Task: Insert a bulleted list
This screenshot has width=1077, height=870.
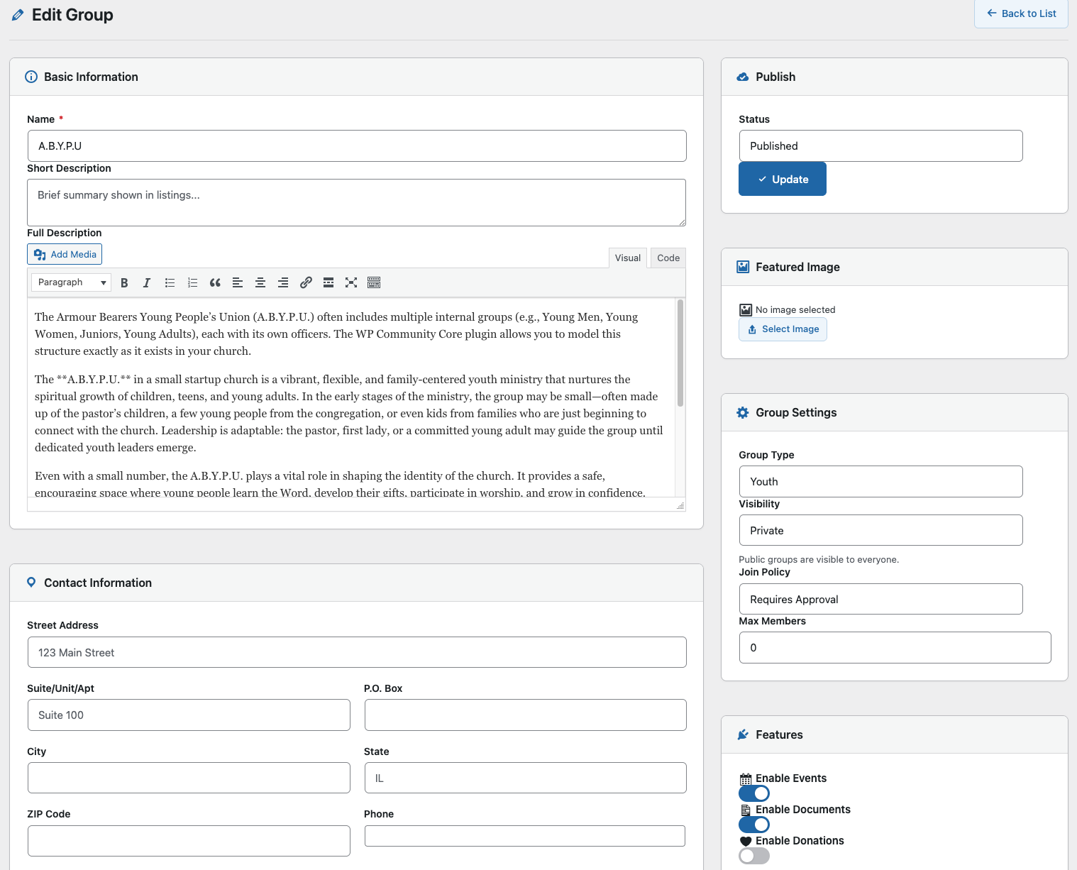Action: point(170,282)
